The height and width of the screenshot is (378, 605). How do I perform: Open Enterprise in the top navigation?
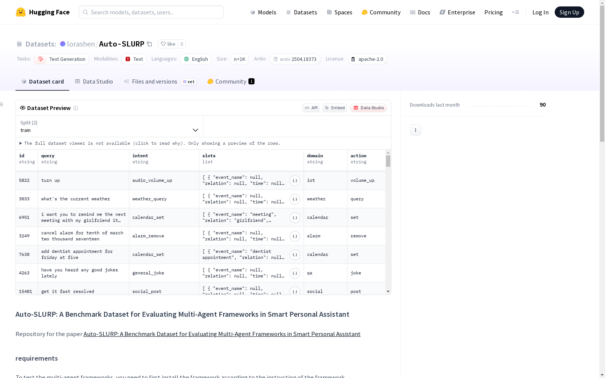pyautogui.click(x=458, y=12)
